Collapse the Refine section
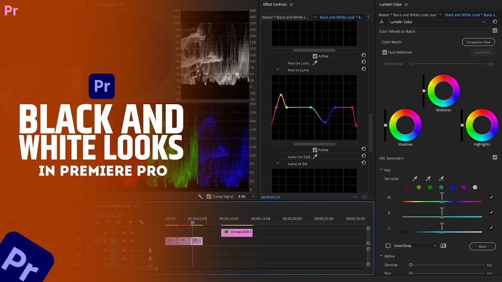The image size is (502, 282). click(x=381, y=256)
